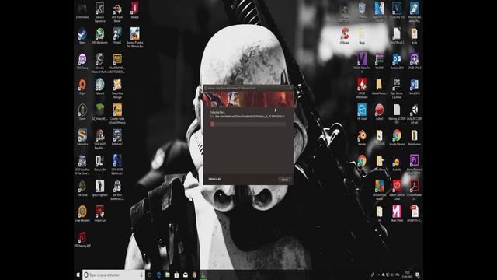The height and width of the screenshot is (280, 497).
Task: Click the installer extraction progress bar
Action: [248, 124]
